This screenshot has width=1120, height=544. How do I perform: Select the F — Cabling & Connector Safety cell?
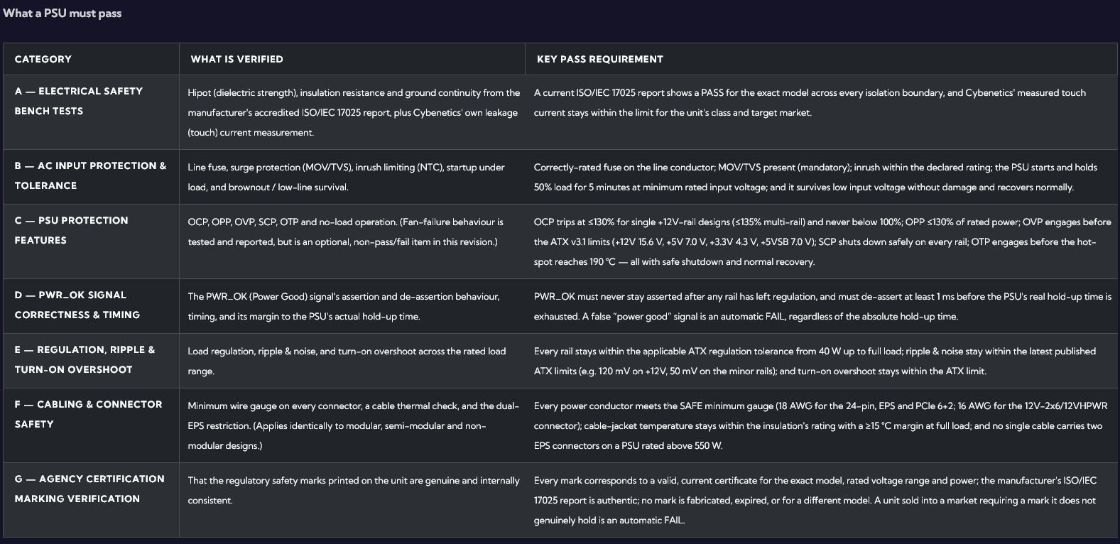click(x=91, y=425)
